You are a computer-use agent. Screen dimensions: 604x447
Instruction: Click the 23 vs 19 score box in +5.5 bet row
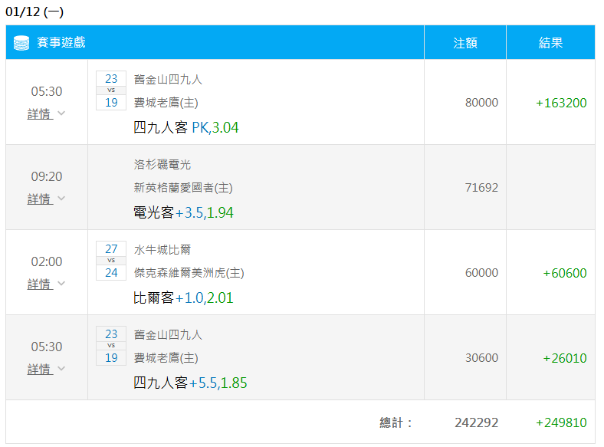(111, 346)
